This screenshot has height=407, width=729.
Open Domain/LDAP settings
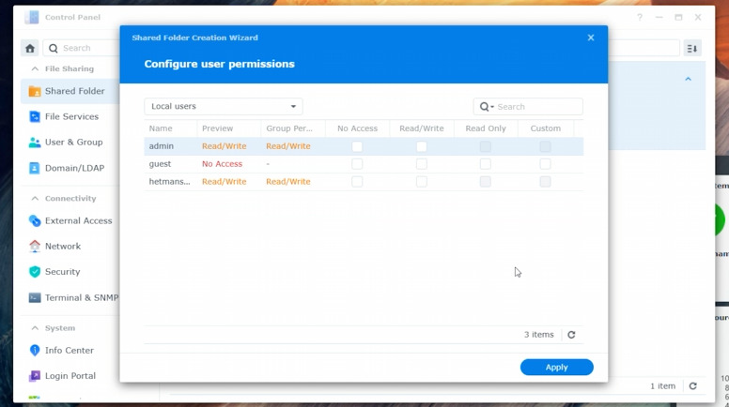(x=74, y=168)
